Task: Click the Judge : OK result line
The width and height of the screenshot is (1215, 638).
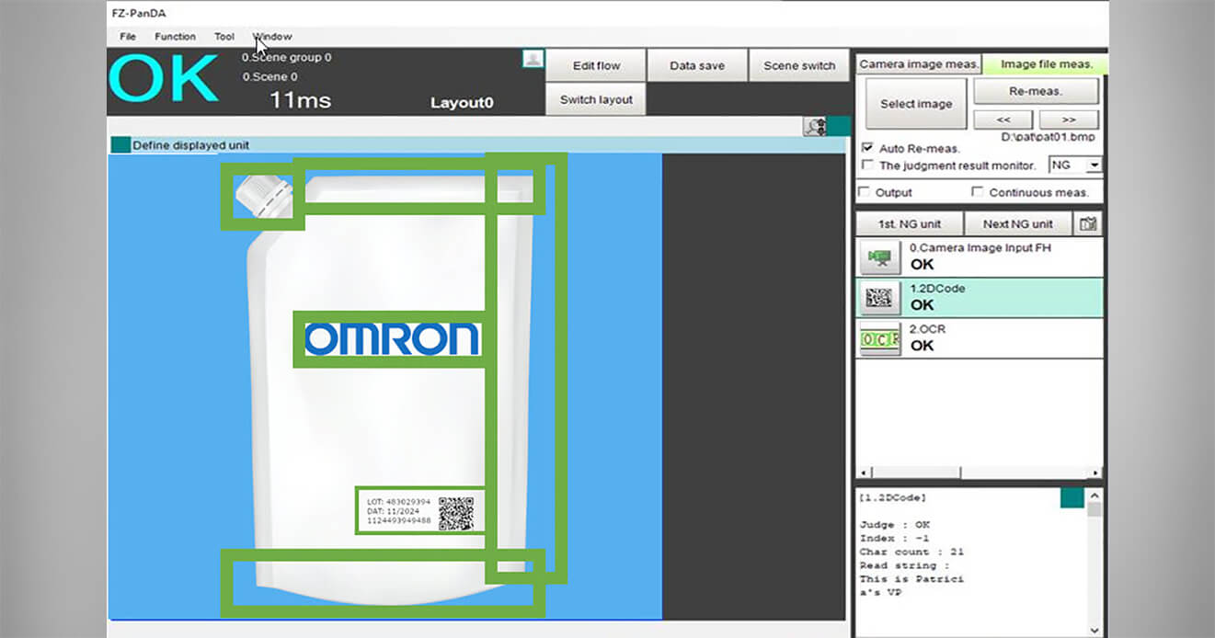Action: 895,525
